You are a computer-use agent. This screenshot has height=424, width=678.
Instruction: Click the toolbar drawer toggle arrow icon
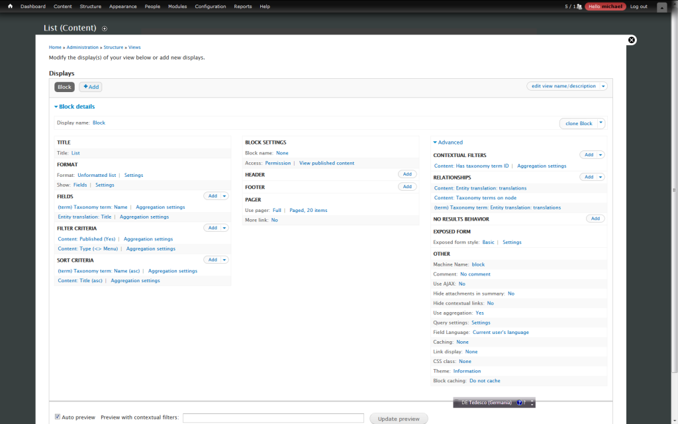coord(661,7)
